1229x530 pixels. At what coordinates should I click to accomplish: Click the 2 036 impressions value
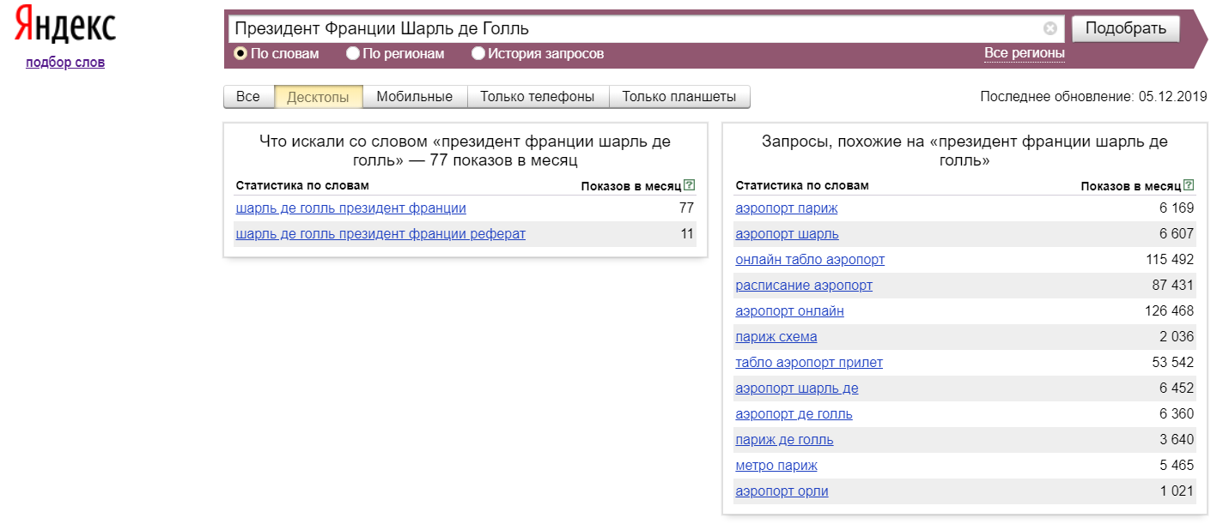pos(1177,336)
